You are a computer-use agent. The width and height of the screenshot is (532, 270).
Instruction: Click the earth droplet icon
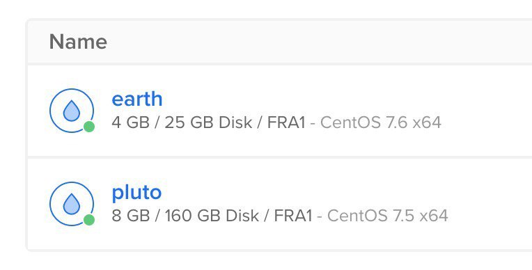coord(72,111)
